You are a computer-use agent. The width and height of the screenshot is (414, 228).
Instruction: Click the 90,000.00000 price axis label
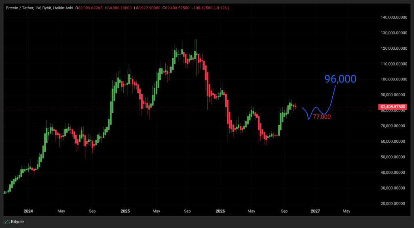[x=393, y=95]
